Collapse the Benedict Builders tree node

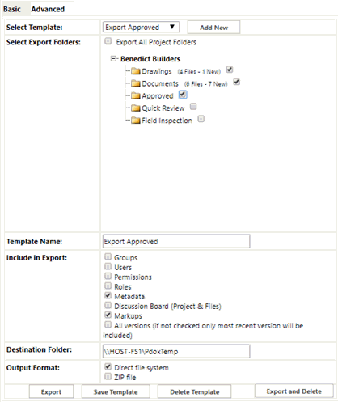[113, 58]
